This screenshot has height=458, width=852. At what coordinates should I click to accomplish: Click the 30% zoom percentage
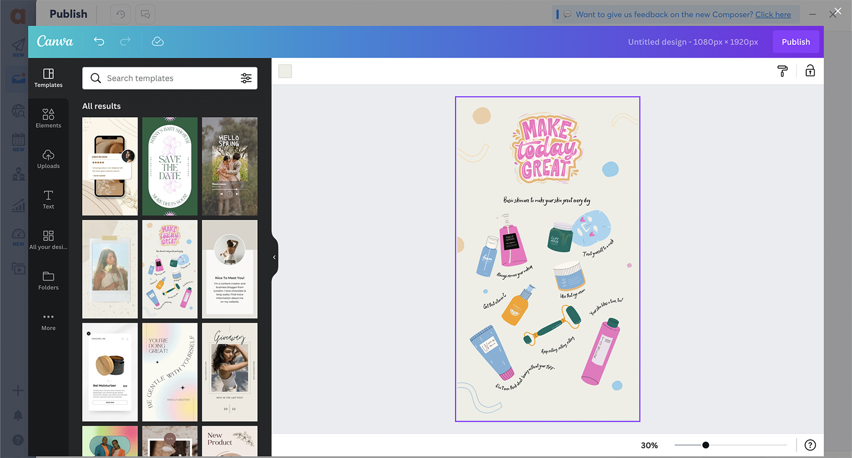pyautogui.click(x=649, y=445)
